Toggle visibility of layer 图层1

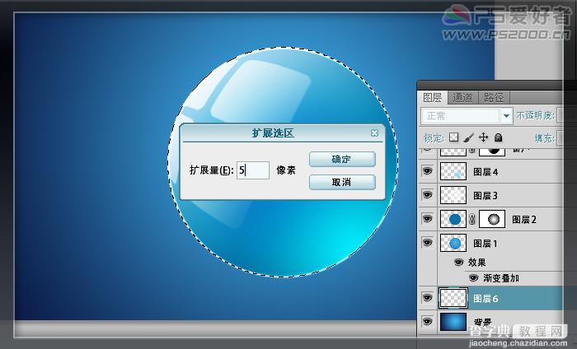point(427,243)
